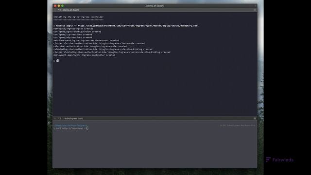Open the bottom pane's menu icon
The height and width of the screenshot is (175, 311).
click(255, 119)
